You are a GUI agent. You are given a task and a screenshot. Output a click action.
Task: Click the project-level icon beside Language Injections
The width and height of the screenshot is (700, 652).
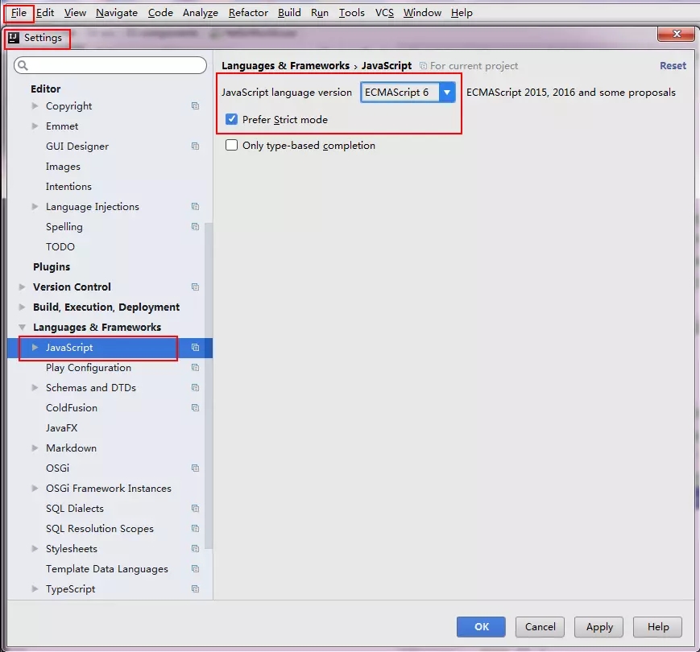[195, 206]
